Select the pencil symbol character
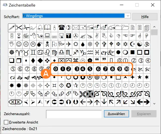161x134 pixels. (x=12, y=28)
